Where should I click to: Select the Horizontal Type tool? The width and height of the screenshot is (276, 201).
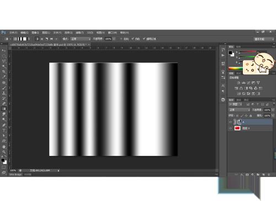(x=4, y=131)
